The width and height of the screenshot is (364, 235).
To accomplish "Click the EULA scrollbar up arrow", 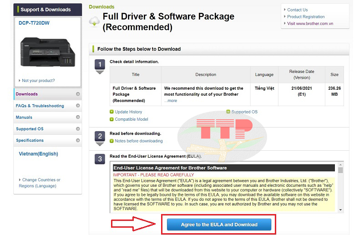I will (x=340, y=164).
